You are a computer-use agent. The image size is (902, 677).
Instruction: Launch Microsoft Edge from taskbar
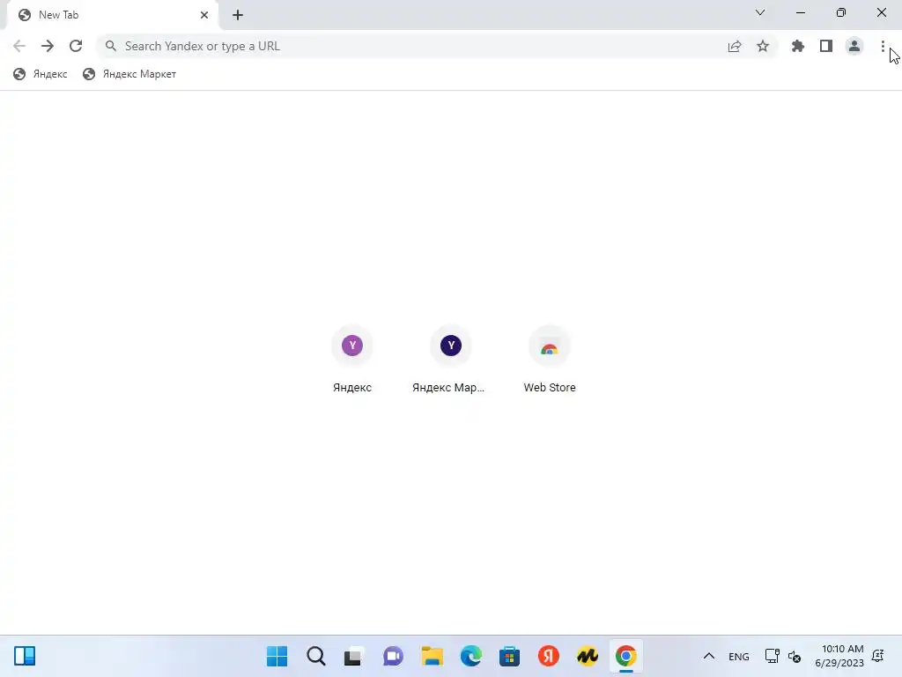pos(471,656)
